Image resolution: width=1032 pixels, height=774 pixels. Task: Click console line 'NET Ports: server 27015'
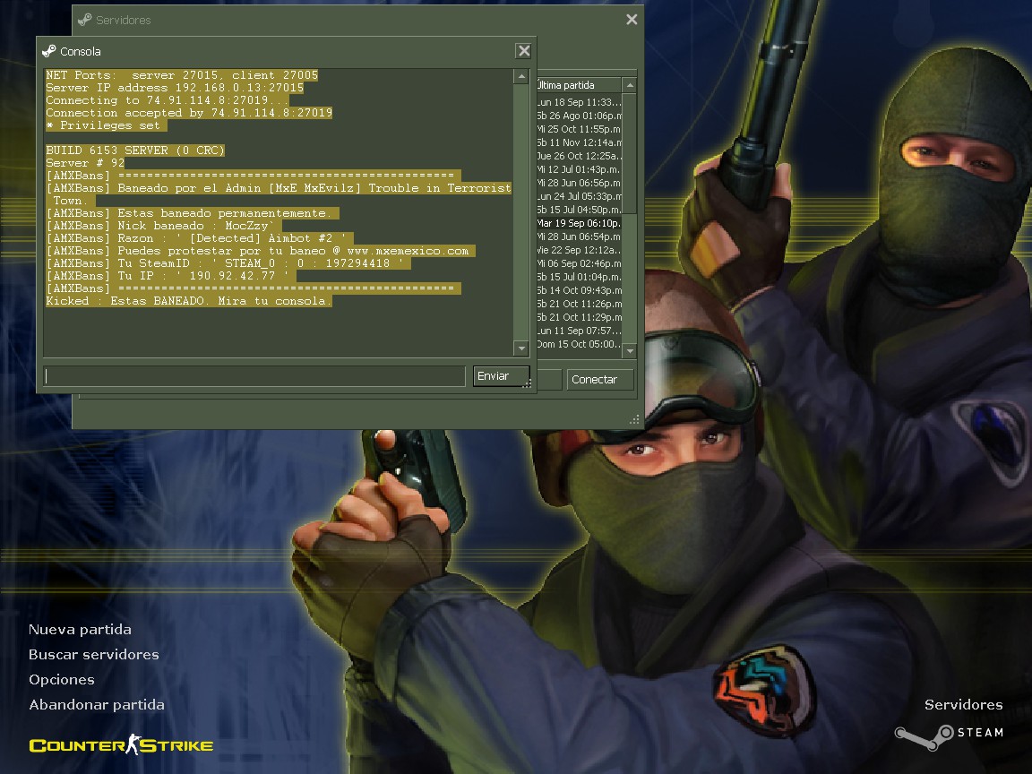182,75
